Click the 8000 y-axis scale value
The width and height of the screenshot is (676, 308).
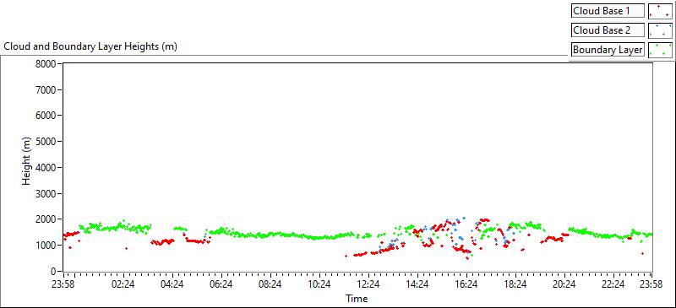coord(46,64)
